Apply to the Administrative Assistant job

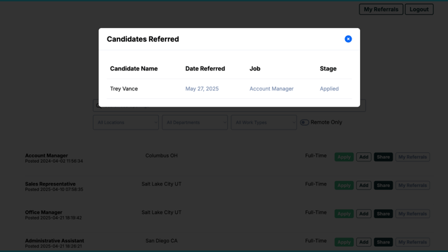[x=344, y=242]
